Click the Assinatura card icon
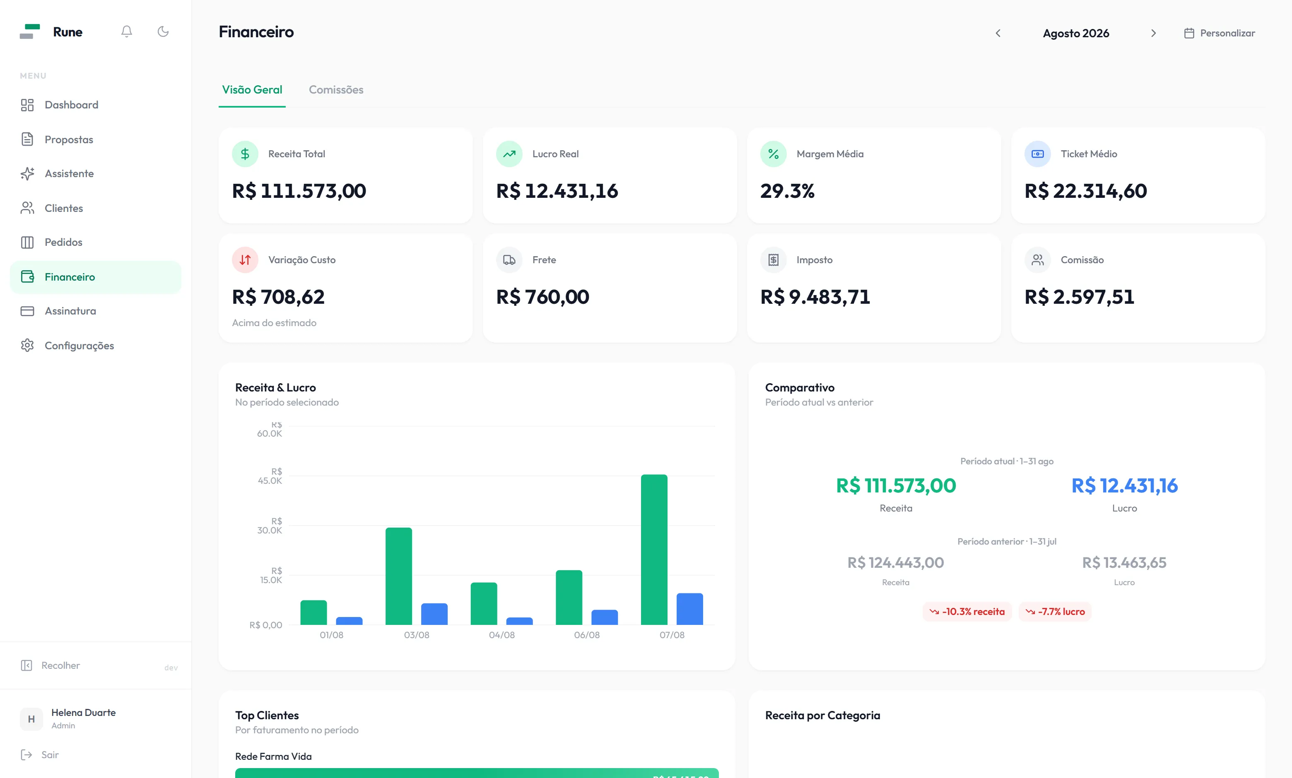Image resolution: width=1292 pixels, height=778 pixels. [x=27, y=311]
